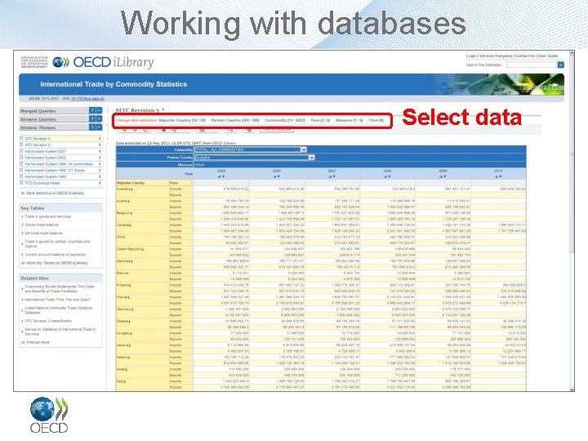The width and height of the screenshot is (588, 441).
Task: Click info marker next to Germany
Action: (132, 310)
